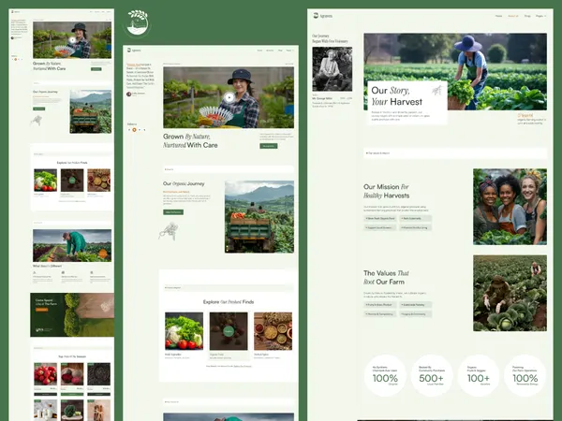Click the 100+ stat circle in right mockup

click(x=478, y=375)
